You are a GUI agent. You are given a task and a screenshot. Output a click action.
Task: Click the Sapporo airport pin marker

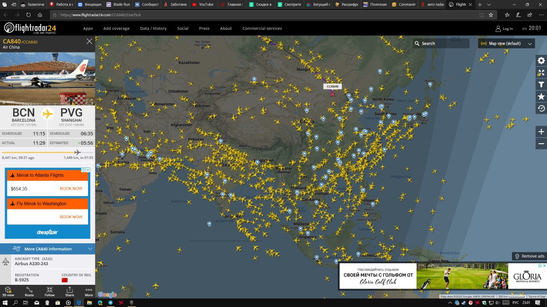(x=430, y=84)
